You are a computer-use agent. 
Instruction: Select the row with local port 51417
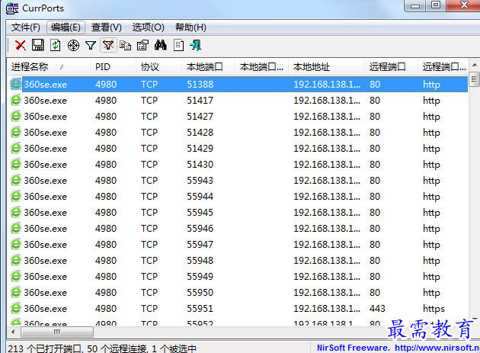tap(238, 100)
